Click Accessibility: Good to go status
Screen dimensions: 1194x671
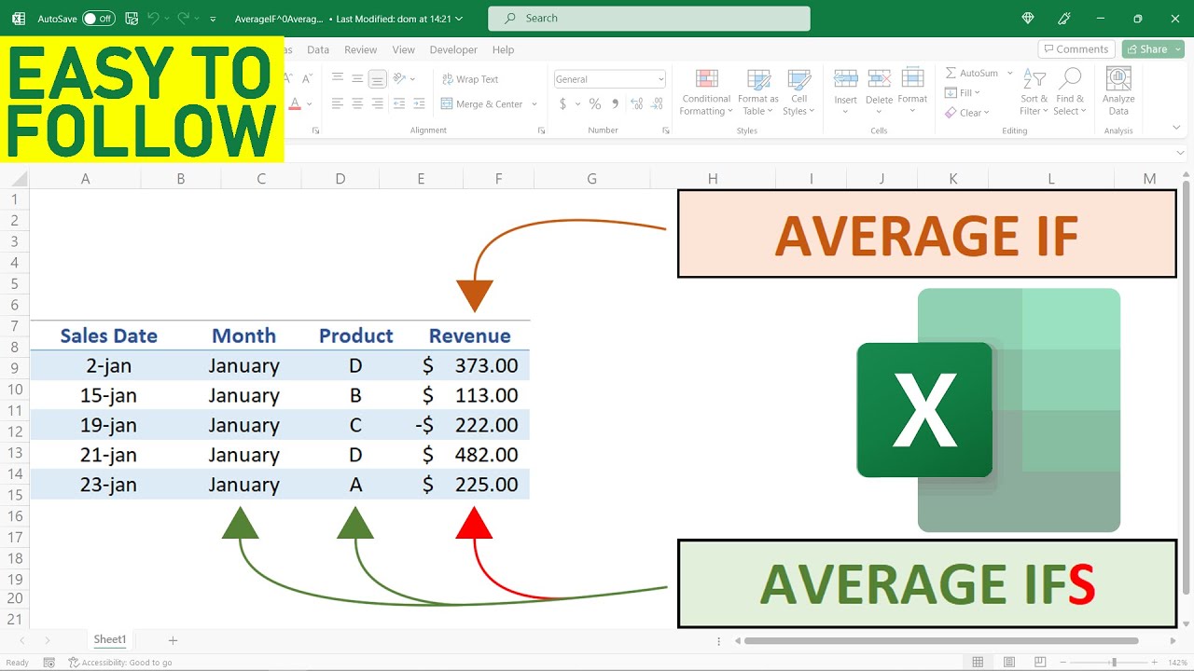(x=120, y=663)
